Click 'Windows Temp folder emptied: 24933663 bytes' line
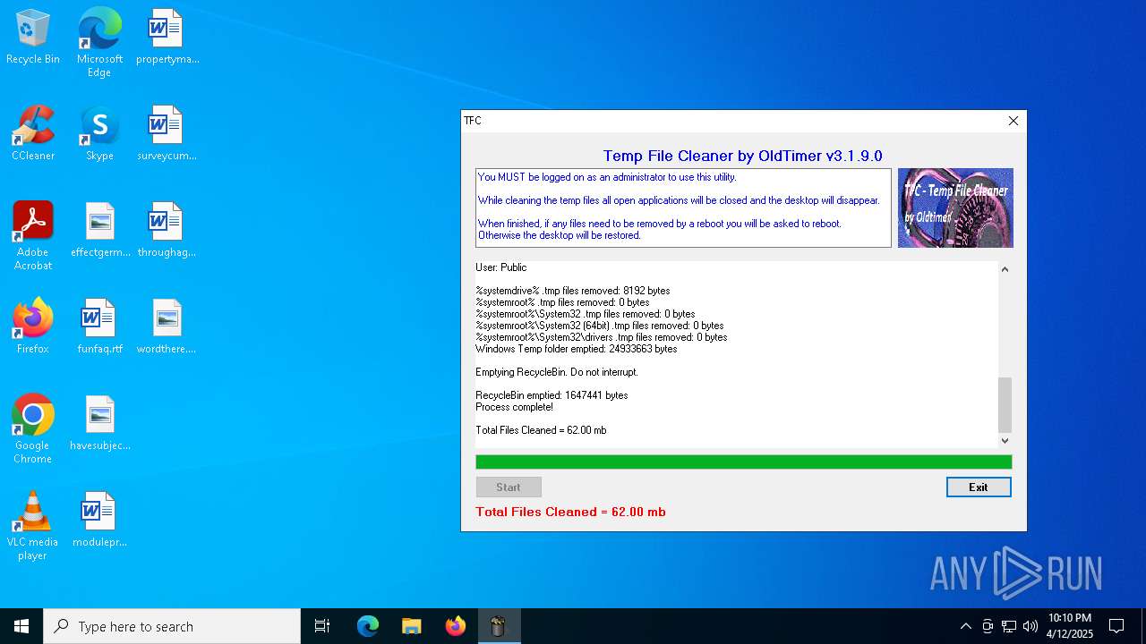 click(577, 349)
